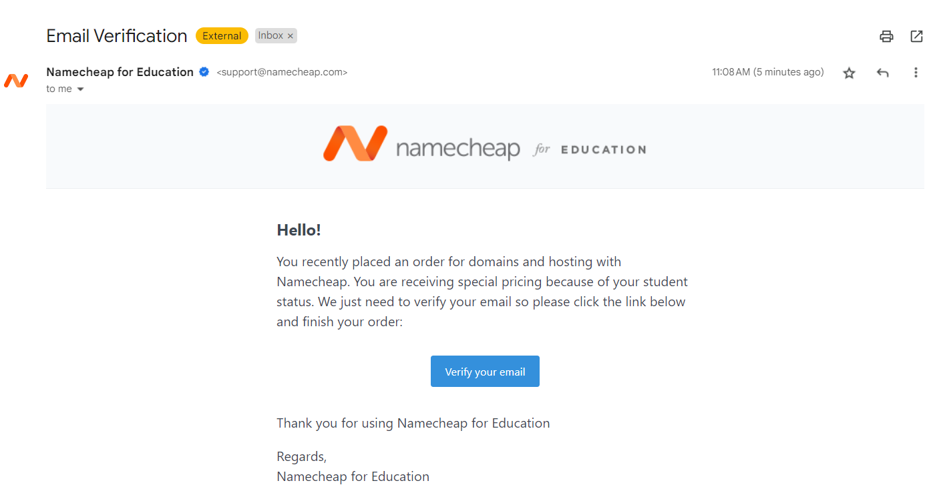Click the "for EDUCATION" text in banner
The height and width of the screenshot is (491, 935).
590,149
